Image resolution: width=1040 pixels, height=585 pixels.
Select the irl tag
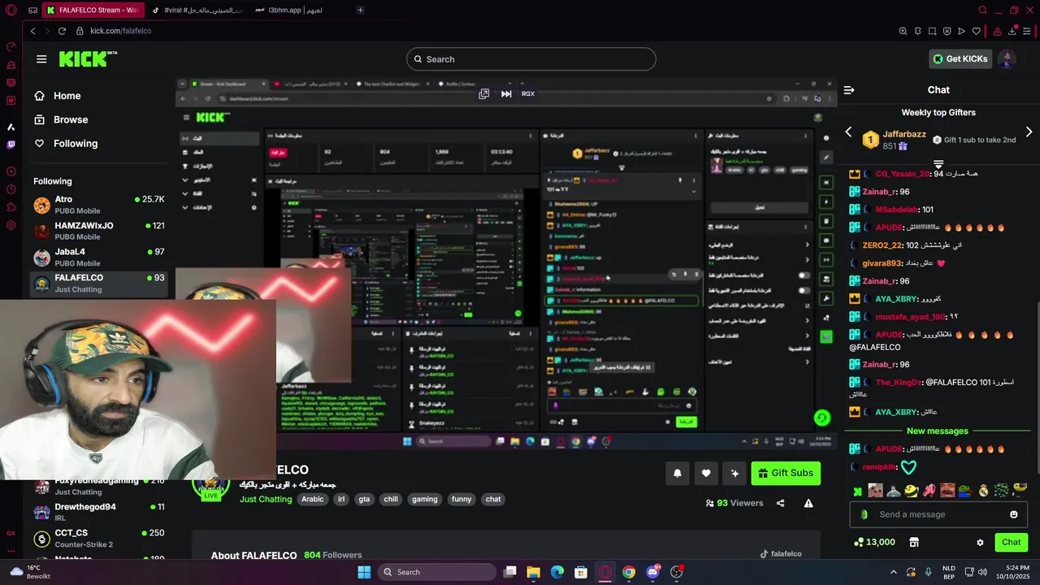(x=341, y=499)
